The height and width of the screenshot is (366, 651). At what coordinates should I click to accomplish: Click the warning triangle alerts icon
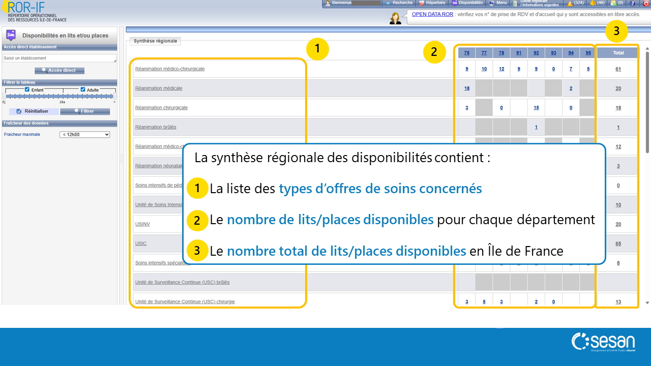pyautogui.click(x=570, y=3)
